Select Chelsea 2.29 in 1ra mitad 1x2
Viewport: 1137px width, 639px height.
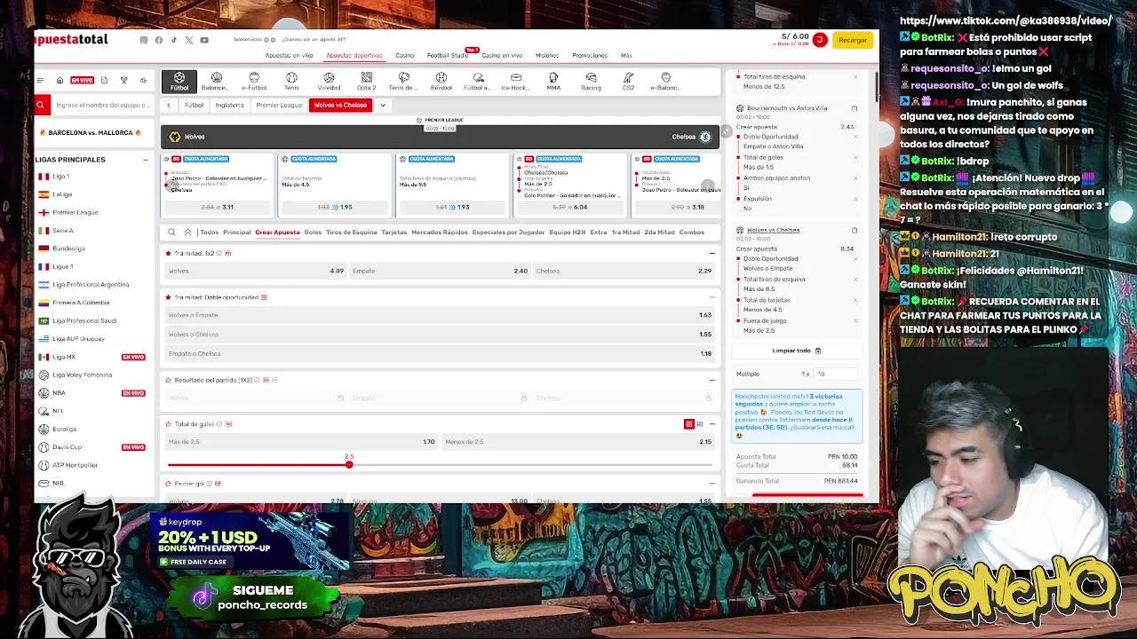pyautogui.click(x=624, y=271)
